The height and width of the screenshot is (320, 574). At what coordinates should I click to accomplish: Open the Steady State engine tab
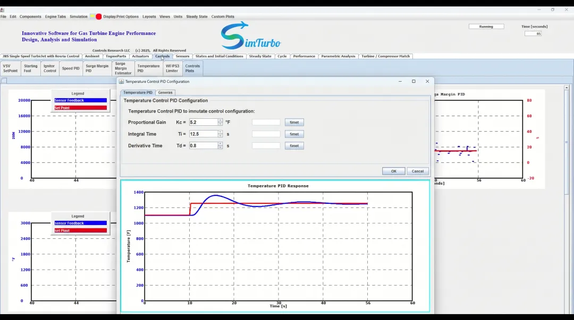coord(260,56)
